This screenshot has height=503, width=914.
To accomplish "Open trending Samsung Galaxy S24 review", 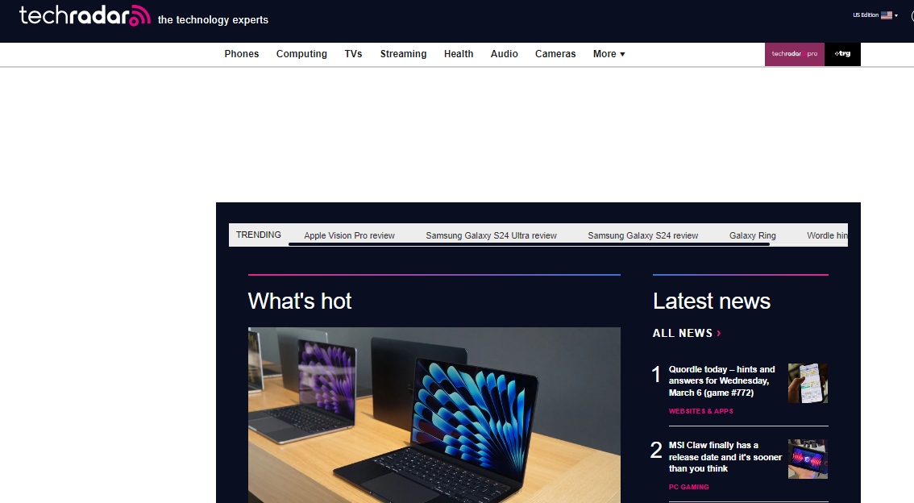I will (x=643, y=235).
